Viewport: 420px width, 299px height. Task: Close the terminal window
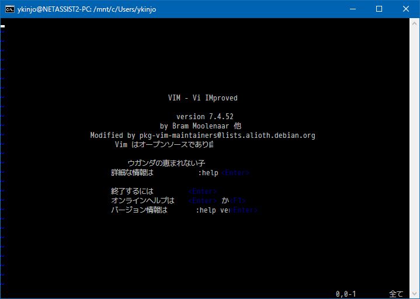pos(406,9)
